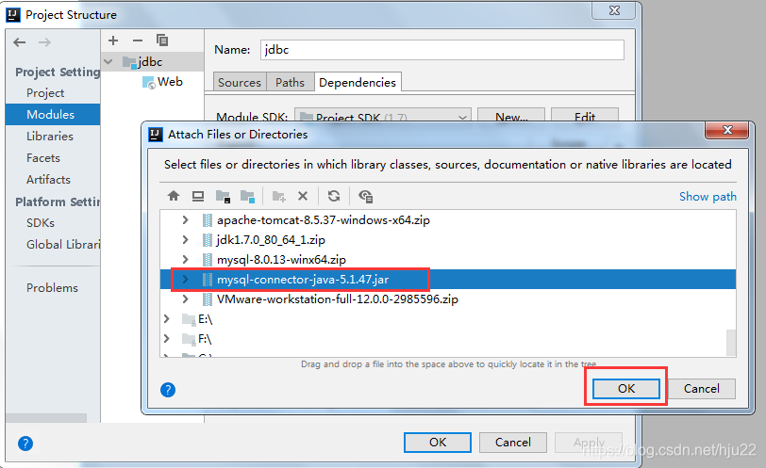Expand the E:\ drive node

click(x=167, y=319)
